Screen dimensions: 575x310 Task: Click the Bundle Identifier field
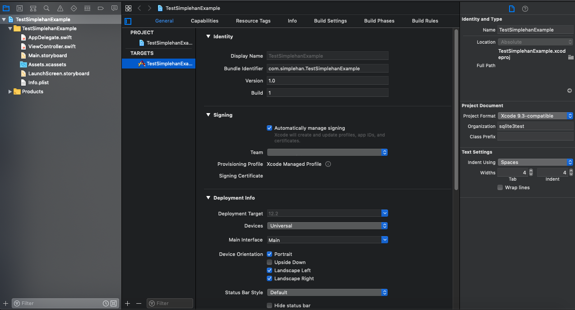[x=328, y=68]
